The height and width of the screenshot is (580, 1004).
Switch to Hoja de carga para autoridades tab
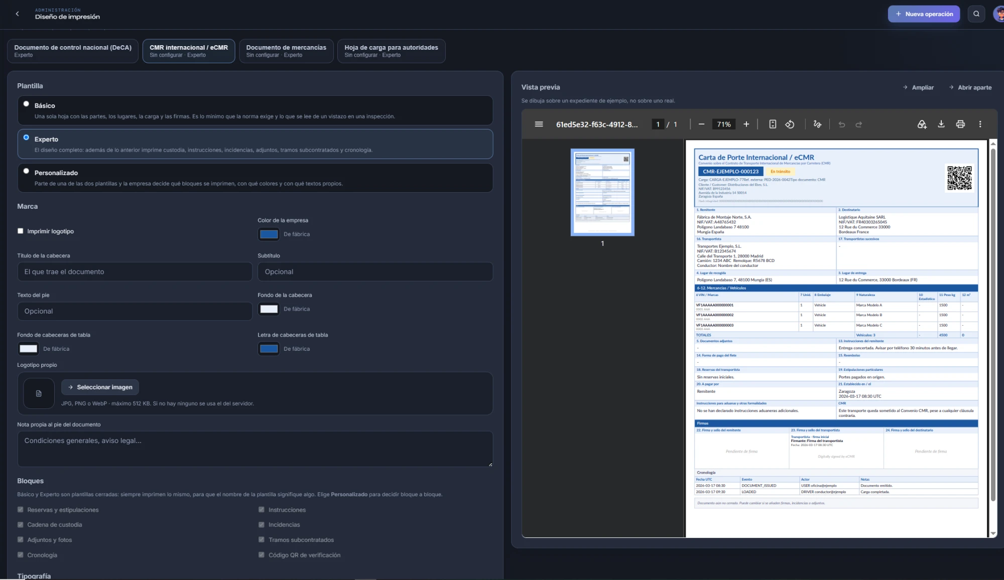[391, 51]
